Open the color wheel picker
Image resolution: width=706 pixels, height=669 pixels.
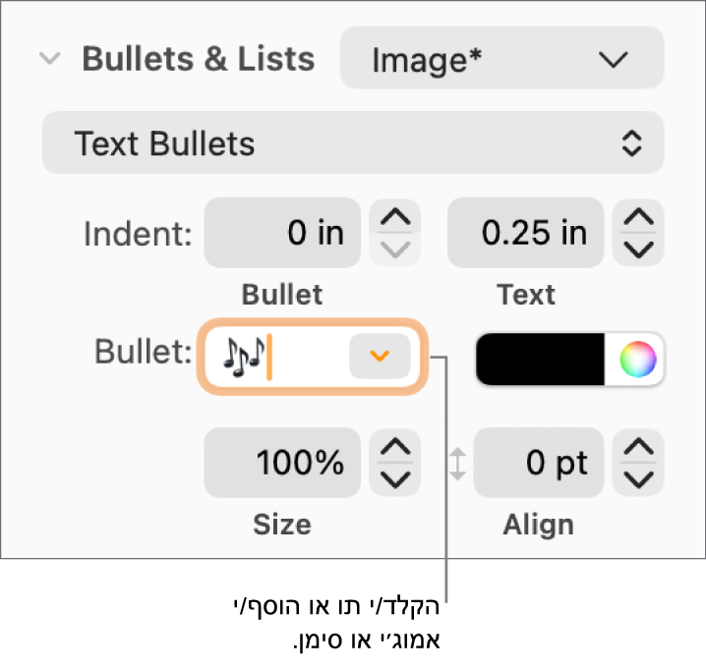coord(636,361)
